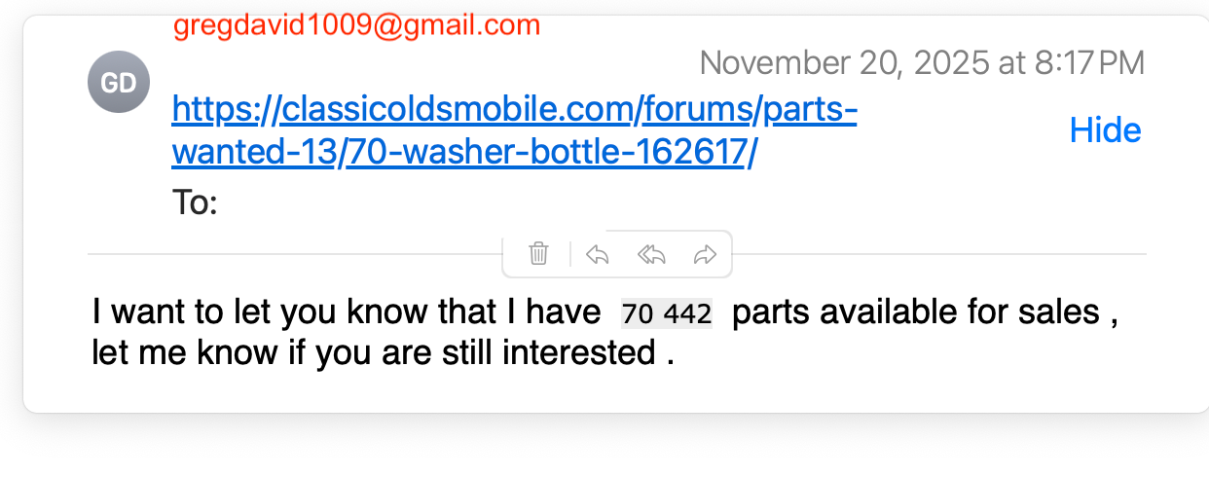Click the trash icon to delete message
This screenshot has height=477, width=1209.
tap(538, 254)
